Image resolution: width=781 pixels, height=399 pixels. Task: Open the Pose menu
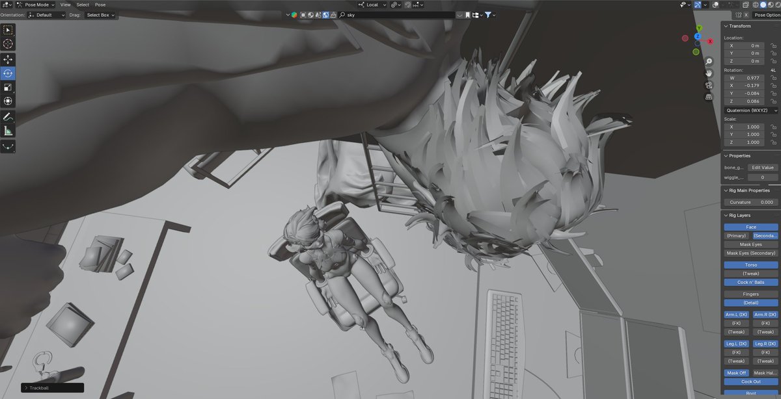(100, 5)
